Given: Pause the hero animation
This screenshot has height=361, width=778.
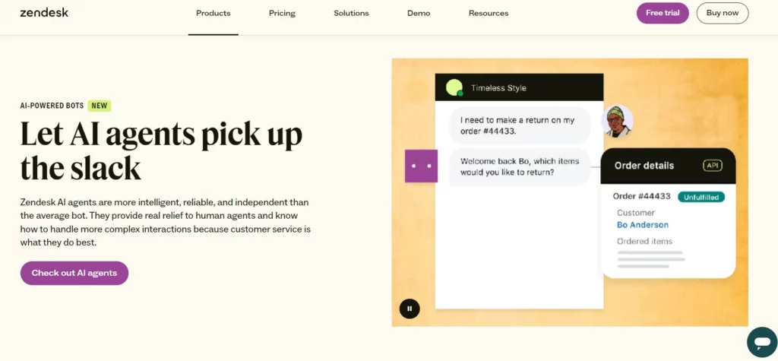Looking at the screenshot, I should [x=410, y=309].
